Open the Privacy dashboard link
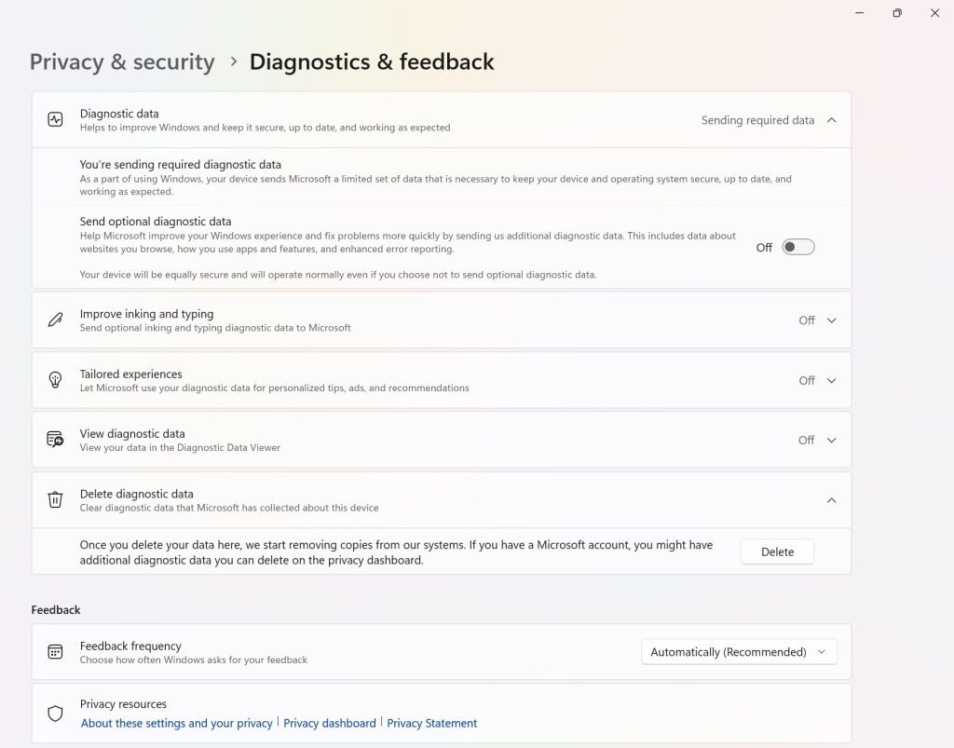 tap(330, 723)
